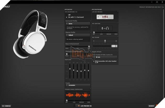Toggle the Live Mic Preview button
The height and width of the screenshot is (108, 165).
[105, 17]
